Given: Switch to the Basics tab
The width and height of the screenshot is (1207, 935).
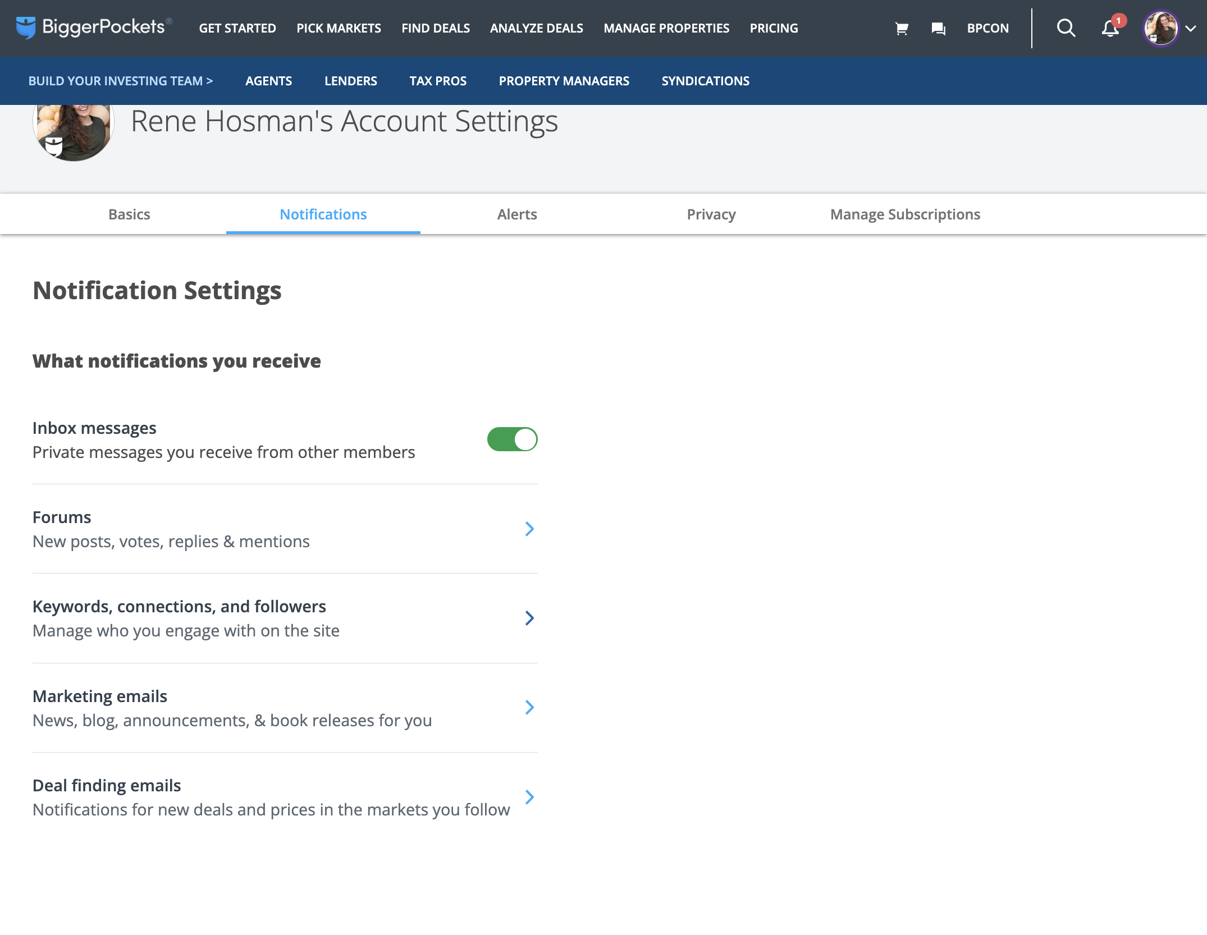Looking at the screenshot, I should pyautogui.click(x=129, y=214).
